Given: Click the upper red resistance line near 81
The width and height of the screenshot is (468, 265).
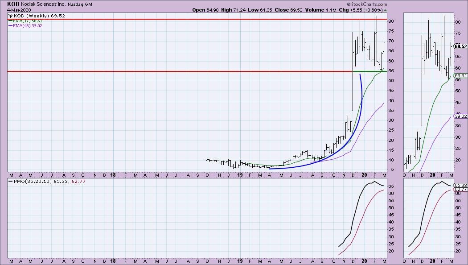Looking at the screenshot, I should click(x=197, y=19).
